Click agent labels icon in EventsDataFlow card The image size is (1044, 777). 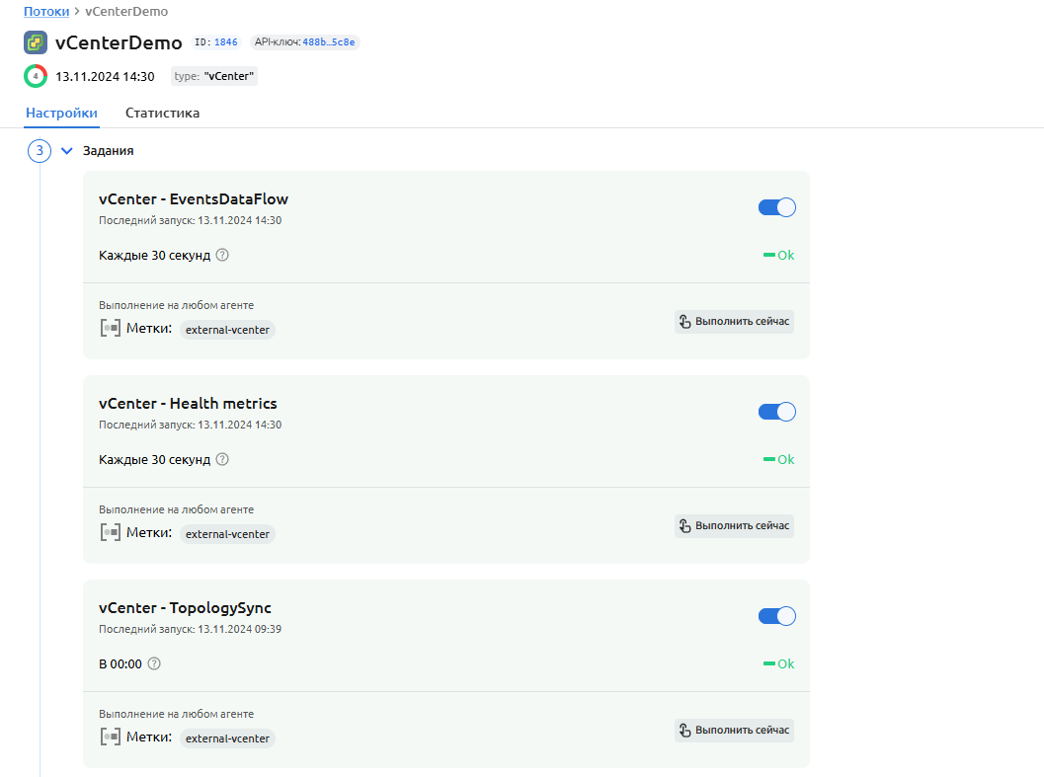[x=111, y=328]
